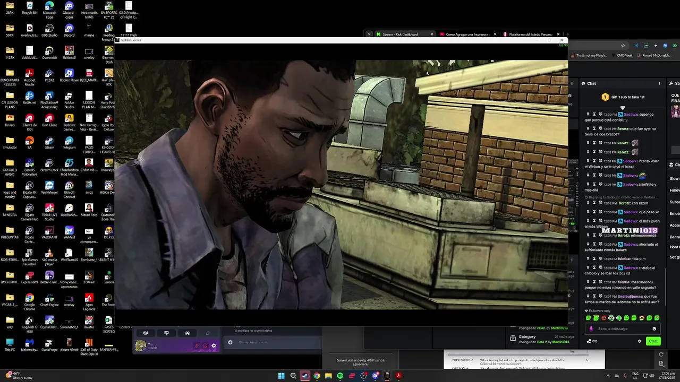Show hidden system tray icons
Screen dimensions: 680x382
(x=608, y=376)
